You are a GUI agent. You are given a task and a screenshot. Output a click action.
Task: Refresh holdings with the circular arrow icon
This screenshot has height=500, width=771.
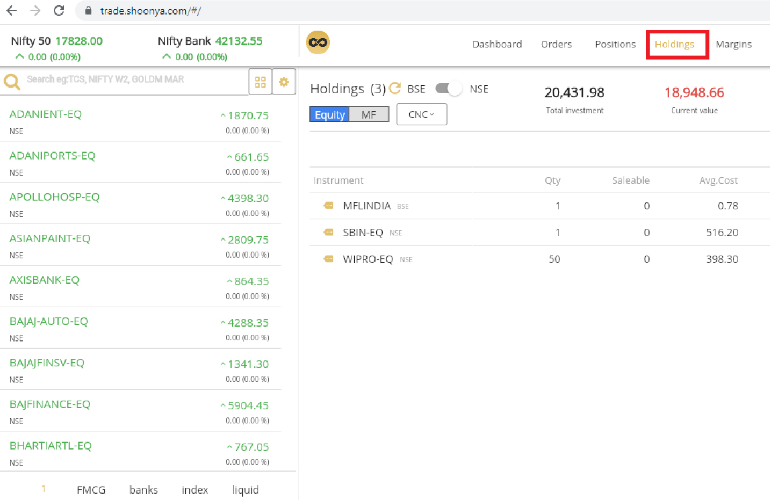395,88
